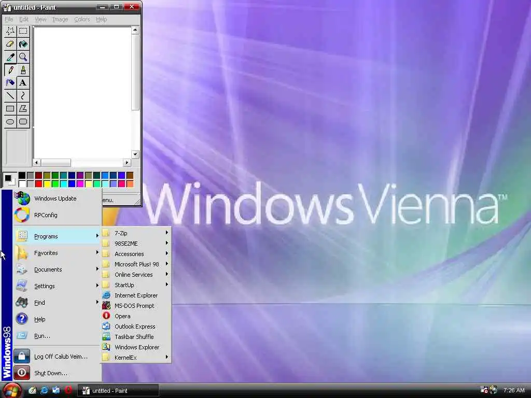Choose the straight Line tool
This screenshot has height=398, width=531.
10,96
